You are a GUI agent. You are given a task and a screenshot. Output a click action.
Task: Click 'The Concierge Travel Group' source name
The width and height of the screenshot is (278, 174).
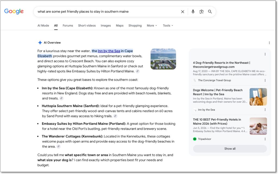pos(214,80)
